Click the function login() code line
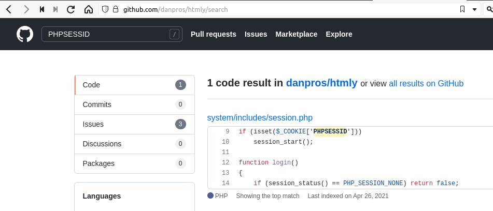The image size is (493, 211). click(x=268, y=162)
